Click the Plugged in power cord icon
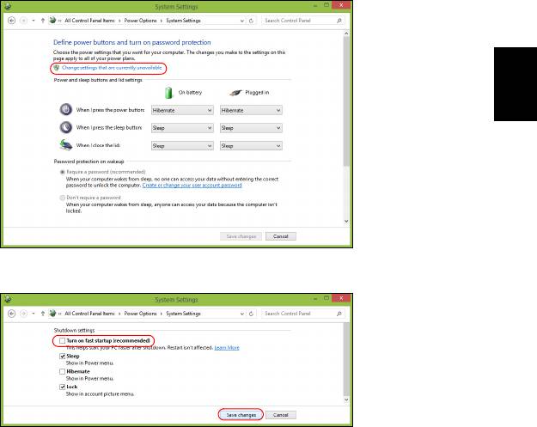The width and height of the screenshot is (537, 427). pos(235,92)
